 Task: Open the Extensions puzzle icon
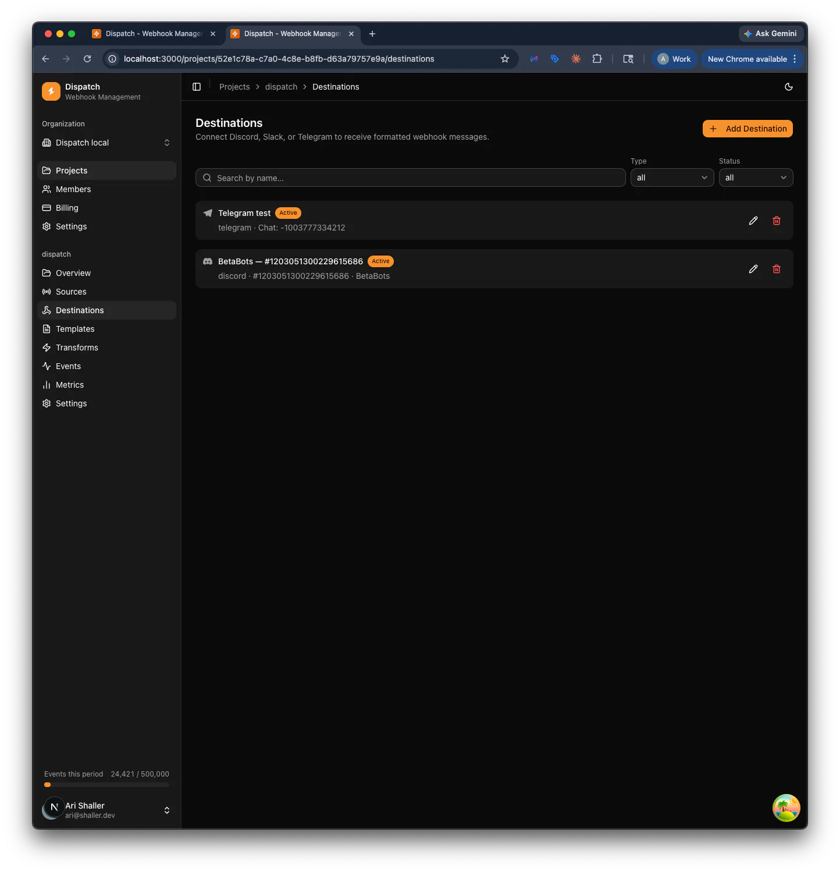click(597, 59)
